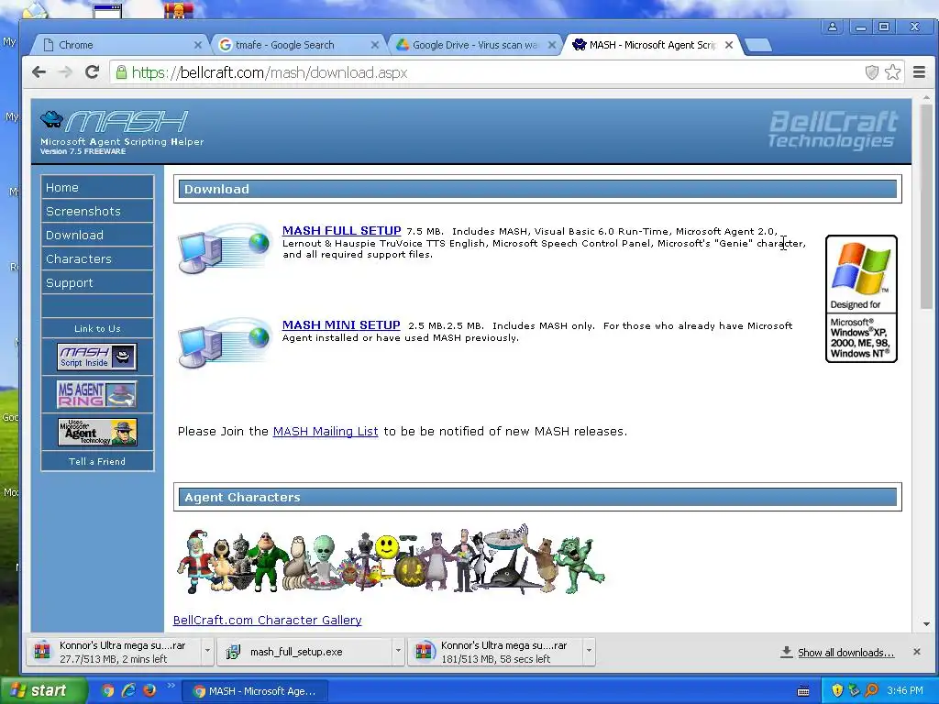
Task: Open Characters in the sidebar menu
Action: click(97, 259)
